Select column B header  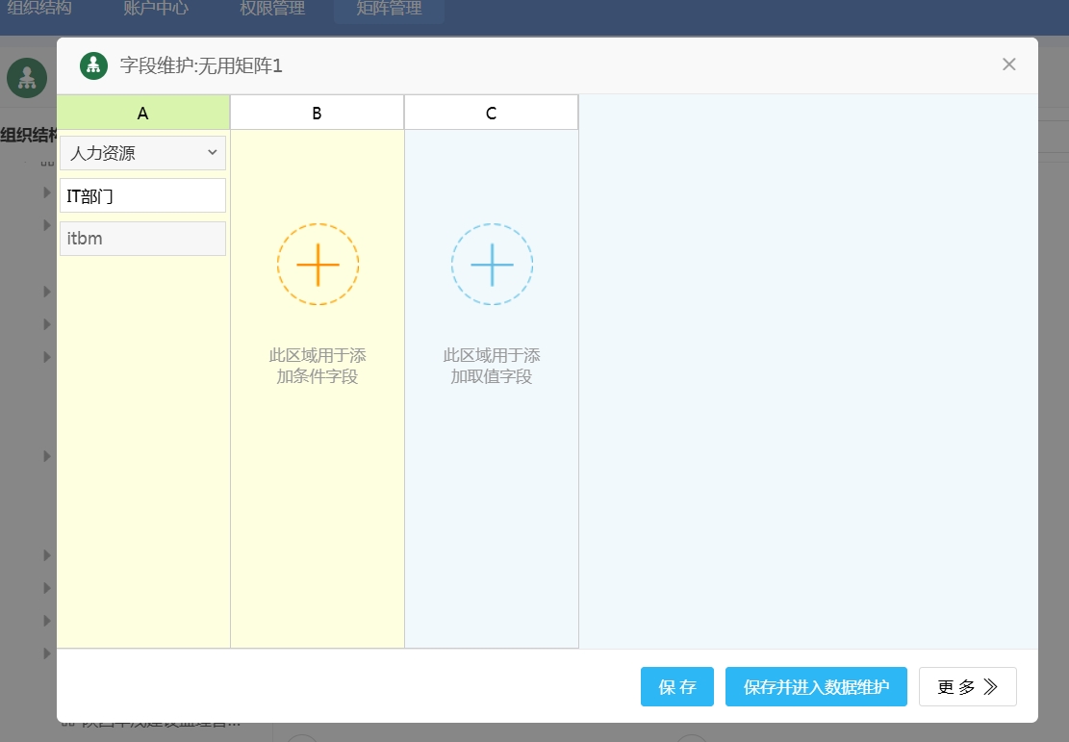click(317, 113)
